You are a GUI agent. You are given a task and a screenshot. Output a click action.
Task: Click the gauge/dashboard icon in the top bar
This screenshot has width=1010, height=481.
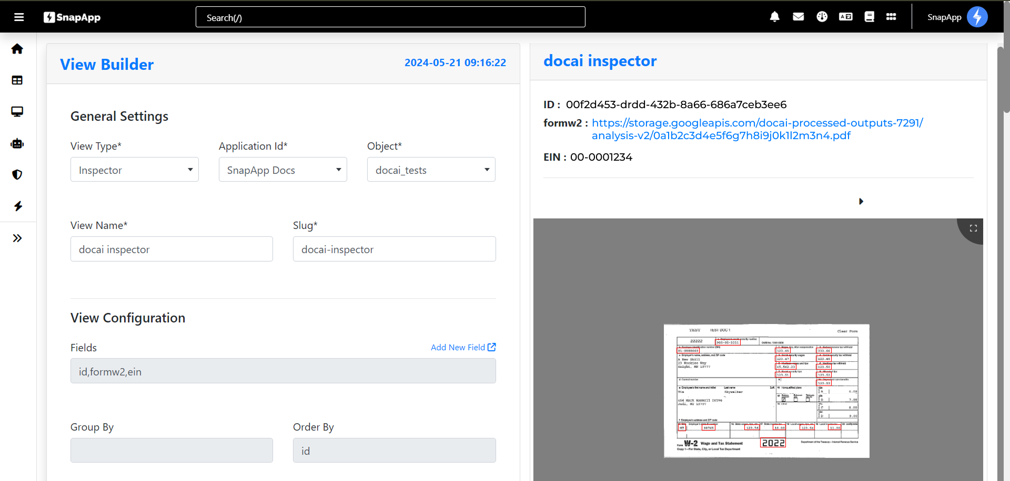822,16
